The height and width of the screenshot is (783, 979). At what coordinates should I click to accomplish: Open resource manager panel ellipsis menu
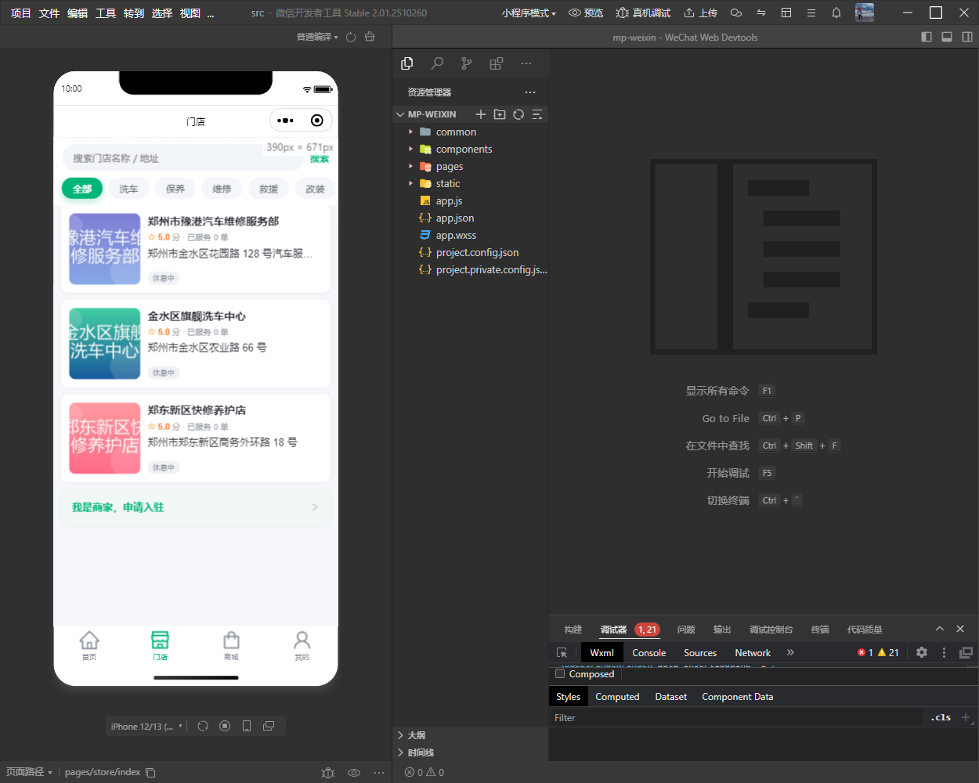coord(530,92)
